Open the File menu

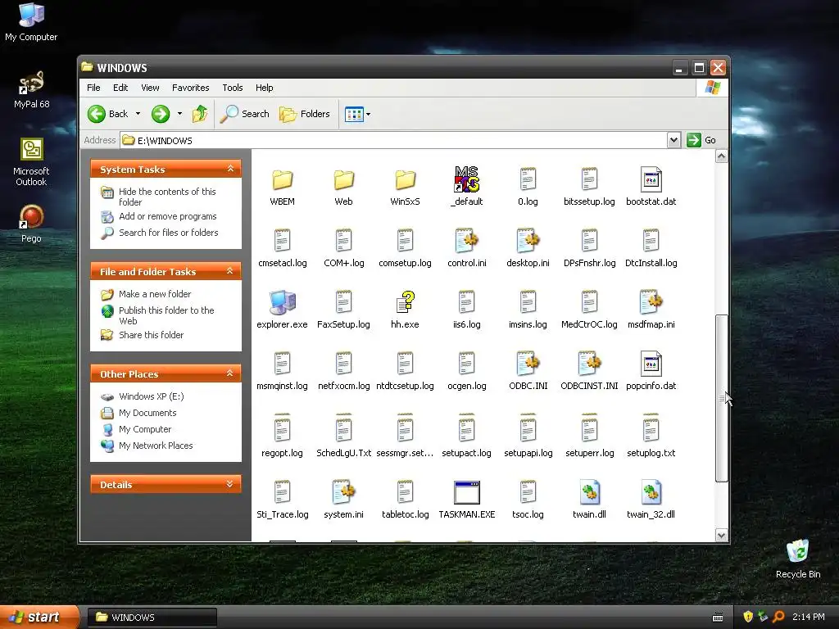pos(93,88)
